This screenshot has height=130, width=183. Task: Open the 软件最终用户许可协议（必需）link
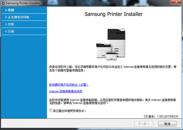coord(69,85)
